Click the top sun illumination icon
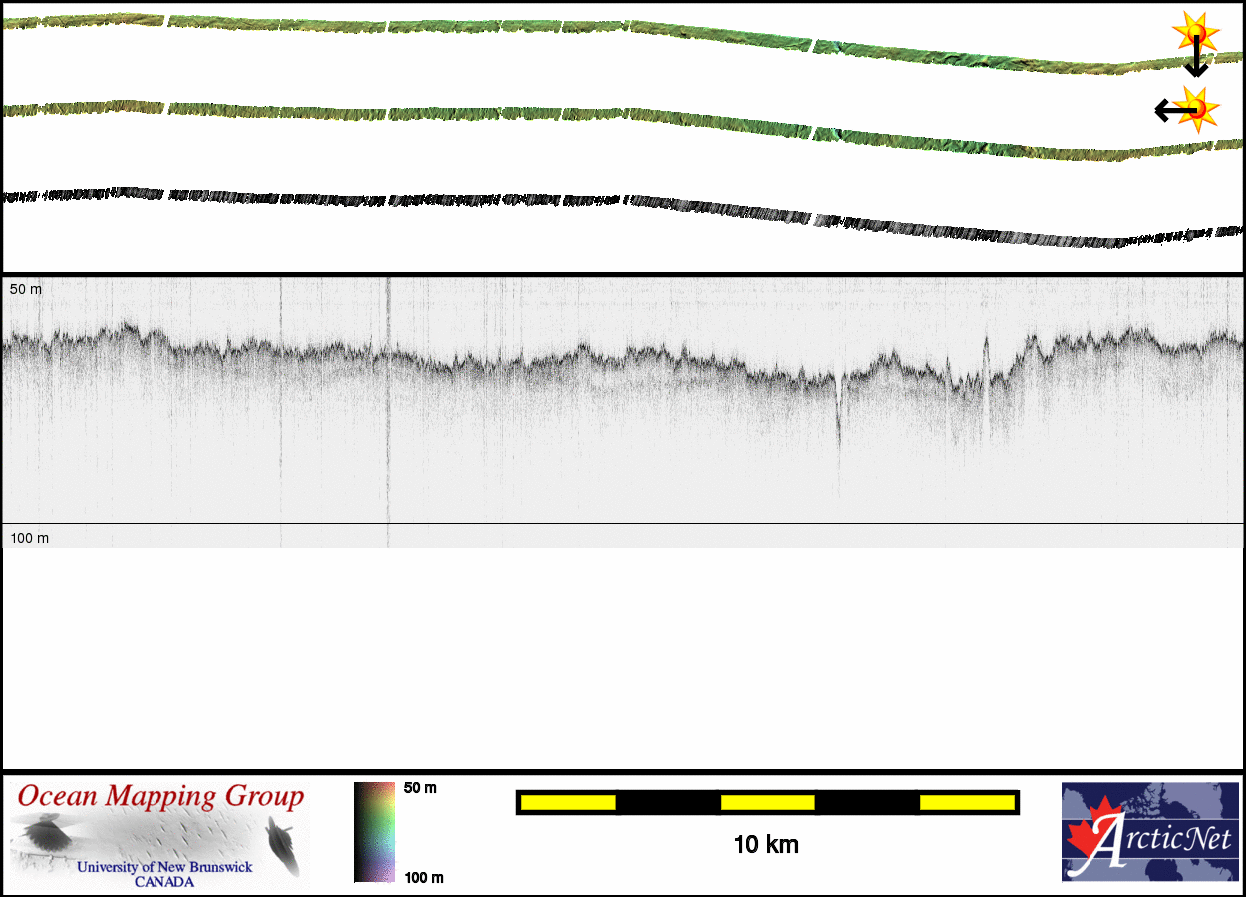Image resolution: width=1246 pixels, height=897 pixels. 1194,32
